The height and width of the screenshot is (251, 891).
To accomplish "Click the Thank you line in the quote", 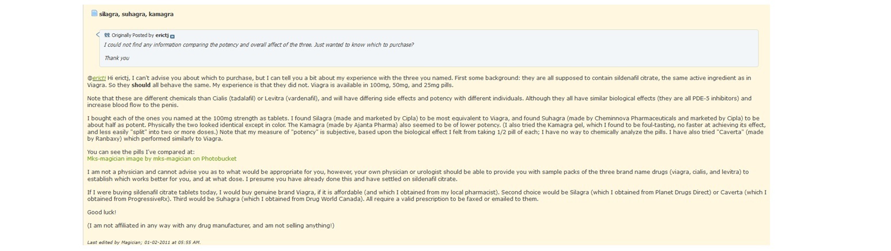I will click(116, 58).
